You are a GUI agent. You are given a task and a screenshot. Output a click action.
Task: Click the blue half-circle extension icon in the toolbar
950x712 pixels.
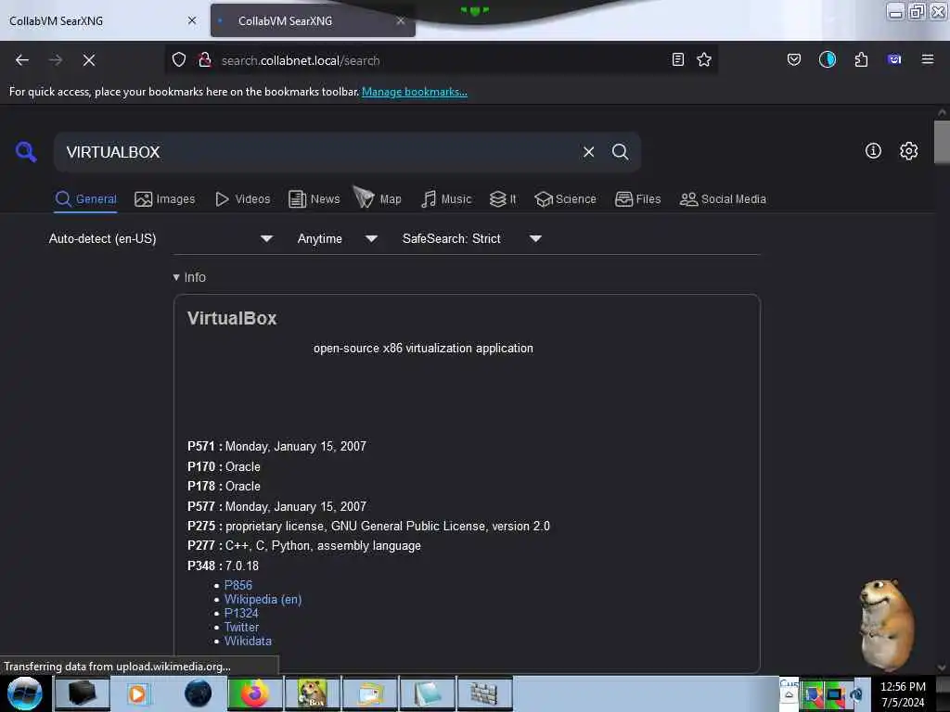[x=827, y=59]
